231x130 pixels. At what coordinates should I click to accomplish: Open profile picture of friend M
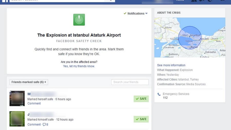[x=17, y=98]
